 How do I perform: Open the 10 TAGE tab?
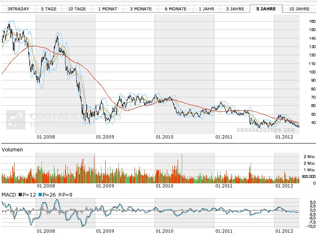pyautogui.click(x=77, y=9)
